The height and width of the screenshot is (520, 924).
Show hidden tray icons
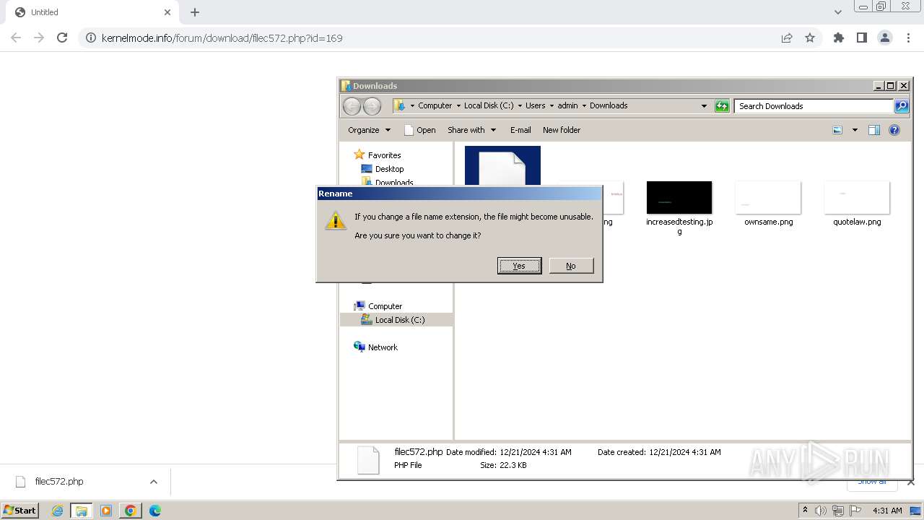pyautogui.click(x=805, y=511)
